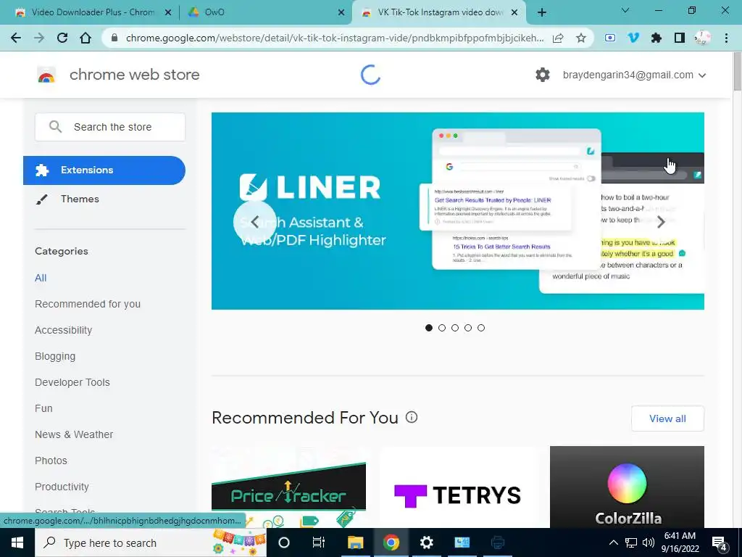This screenshot has height=557, width=742.
Task: Open a new browser tab
Action: (x=542, y=12)
